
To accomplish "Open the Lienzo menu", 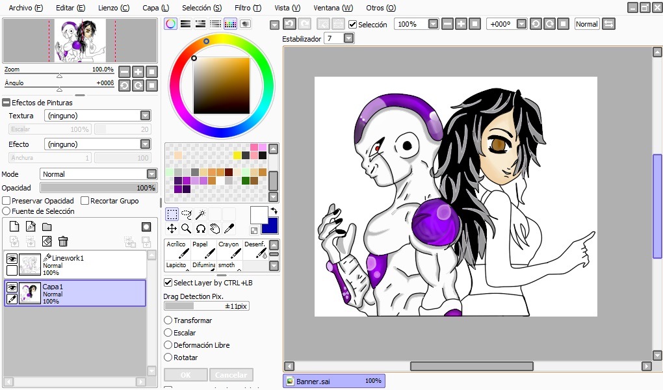I will (x=114, y=8).
